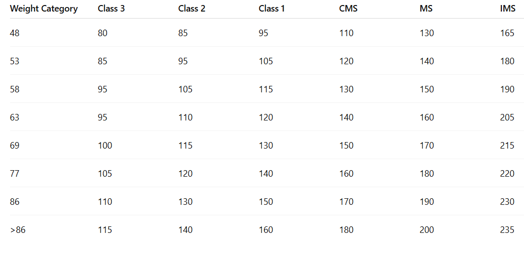The width and height of the screenshot is (524, 255).
Task: Click the 69 weight category cell
Action: [15, 146]
